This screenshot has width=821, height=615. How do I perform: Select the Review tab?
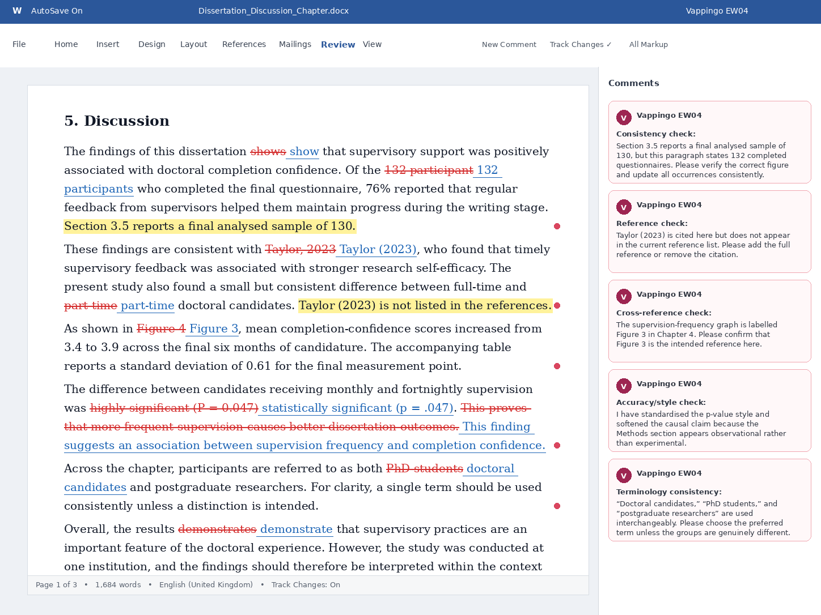[x=338, y=44]
